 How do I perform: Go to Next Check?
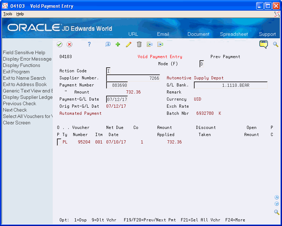click(x=15, y=110)
